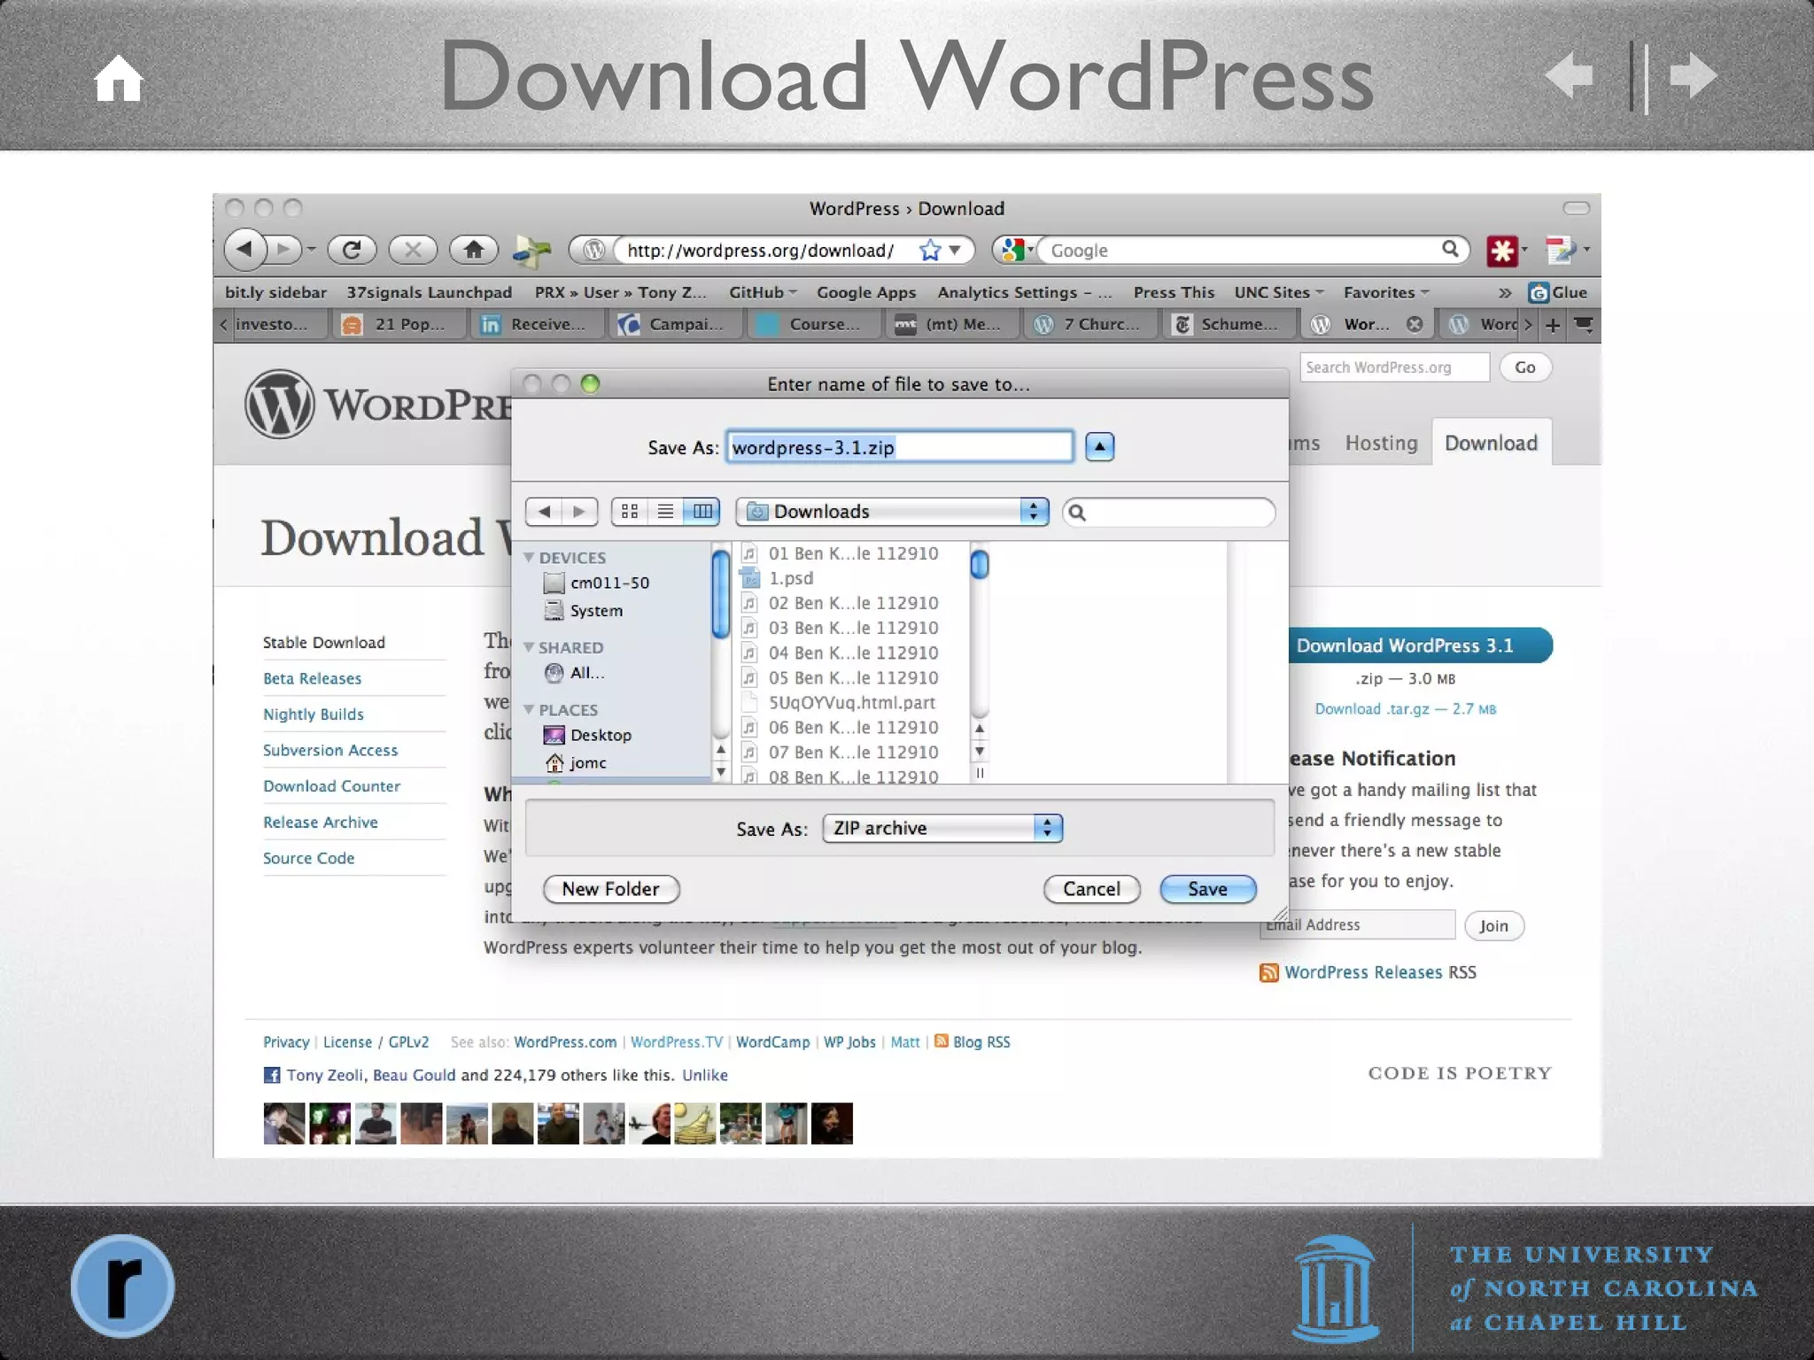
Task: Open the Subversion Access link
Action: point(330,750)
